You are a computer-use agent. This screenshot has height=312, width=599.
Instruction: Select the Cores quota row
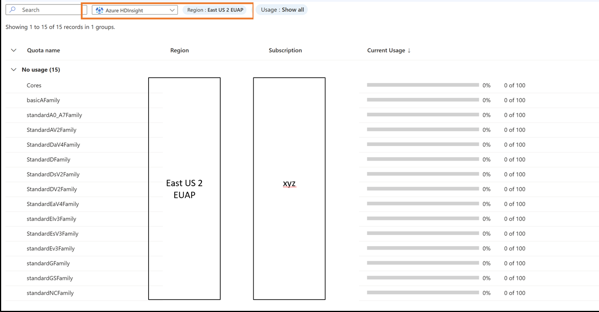pyautogui.click(x=34, y=85)
